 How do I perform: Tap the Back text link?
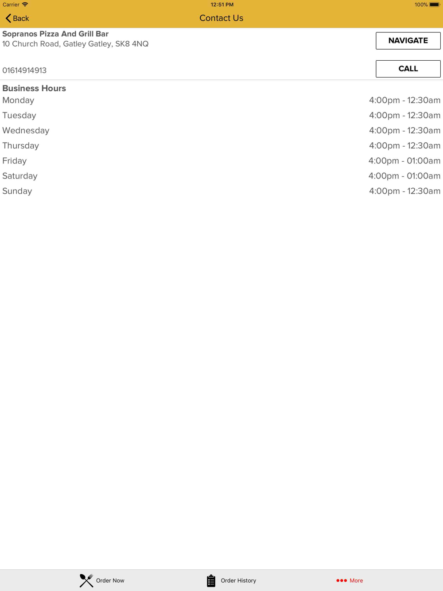coord(21,18)
